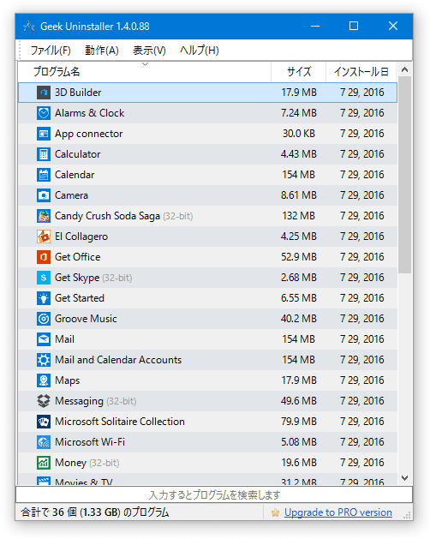Select the Alarms & Clock icon

pos(44,113)
